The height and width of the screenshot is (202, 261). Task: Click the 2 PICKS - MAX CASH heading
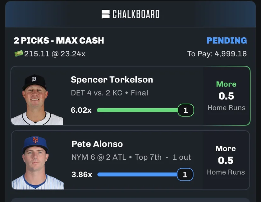pos(59,40)
